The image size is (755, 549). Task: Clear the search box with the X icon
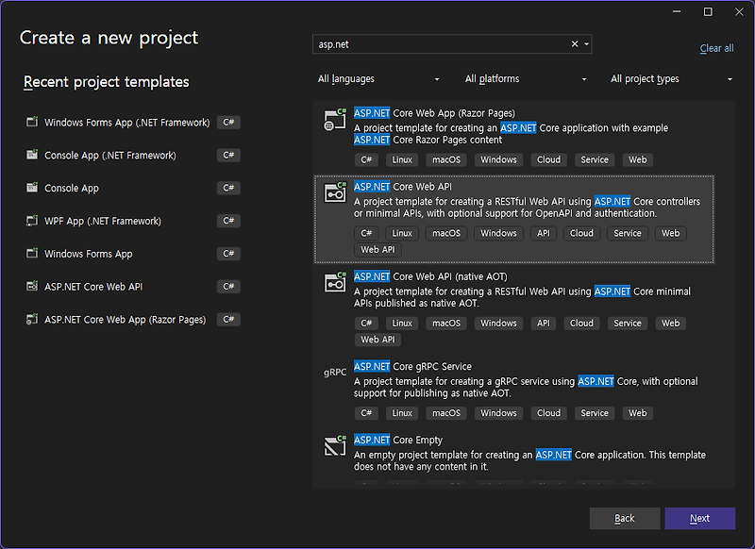[x=574, y=43]
